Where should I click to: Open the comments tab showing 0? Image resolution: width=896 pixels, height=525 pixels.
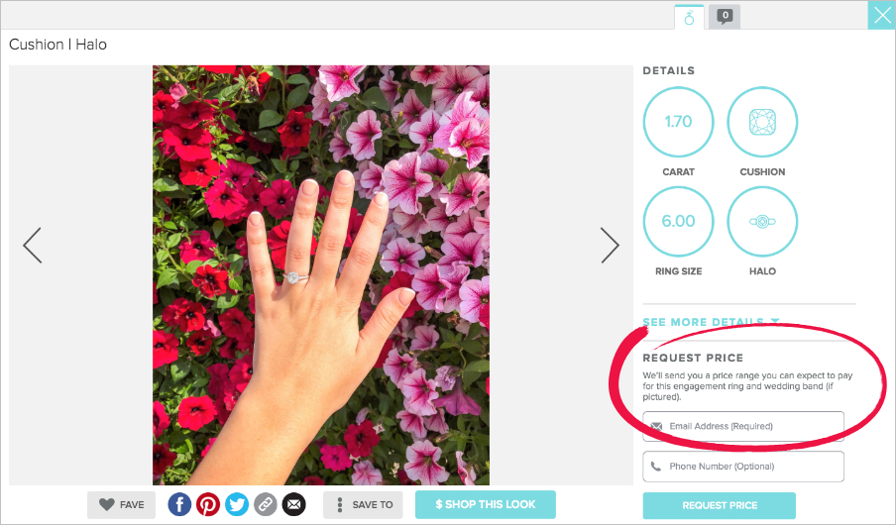[725, 17]
